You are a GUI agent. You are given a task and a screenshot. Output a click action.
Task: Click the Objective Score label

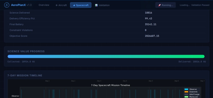pyautogui.click(x=18, y=36)
